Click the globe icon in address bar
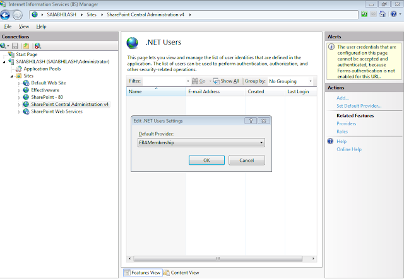This screenshot has width=404, height=279. tap(35, 14)
